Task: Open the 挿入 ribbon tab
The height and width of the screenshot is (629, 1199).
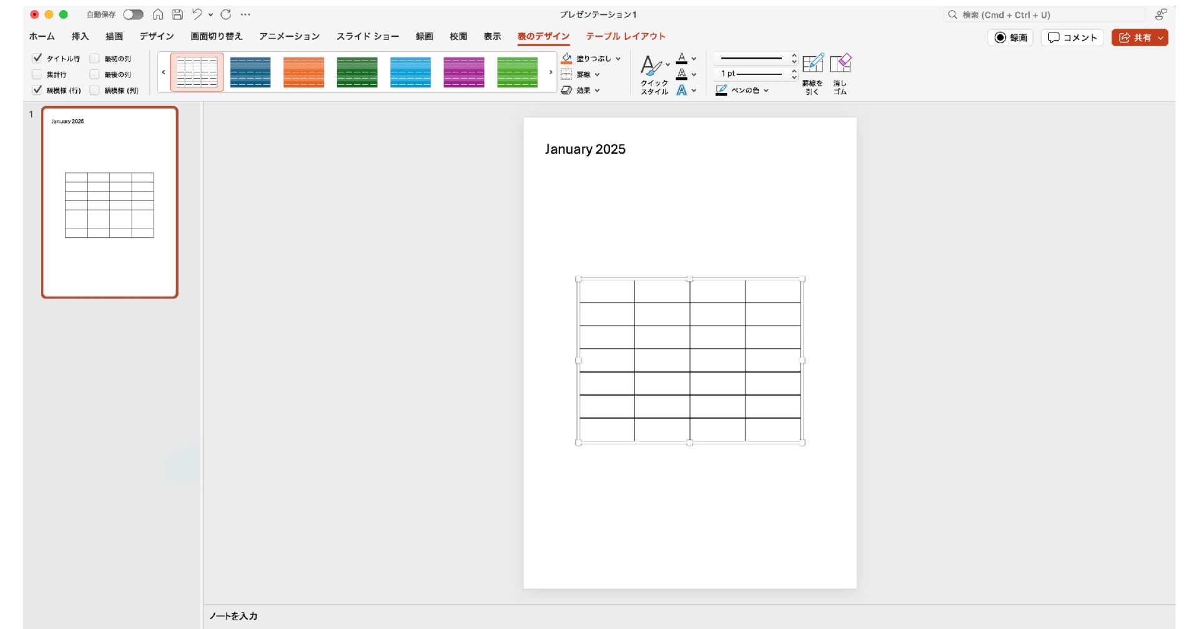Action: click(x=80, y=36)
